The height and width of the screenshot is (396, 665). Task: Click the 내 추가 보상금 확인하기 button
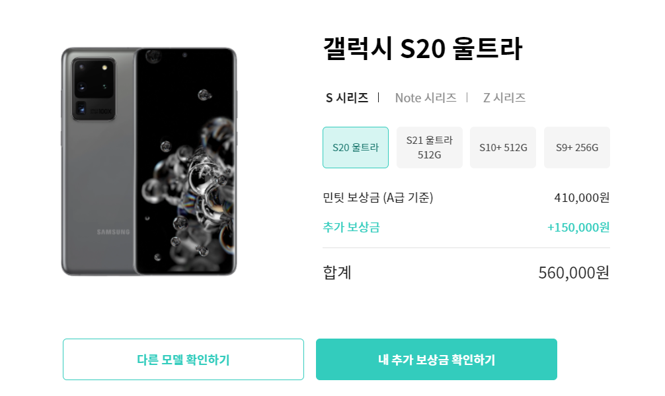436,359
